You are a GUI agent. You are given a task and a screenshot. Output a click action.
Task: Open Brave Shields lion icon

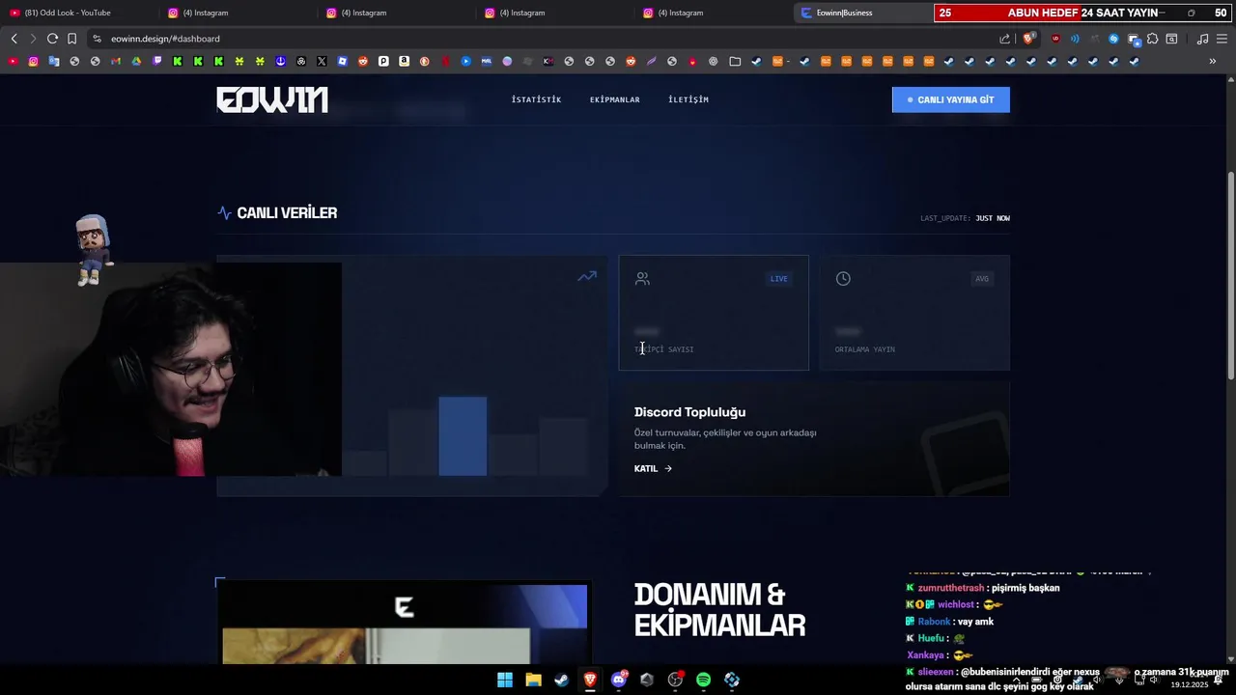click(x=1028, y=39)
